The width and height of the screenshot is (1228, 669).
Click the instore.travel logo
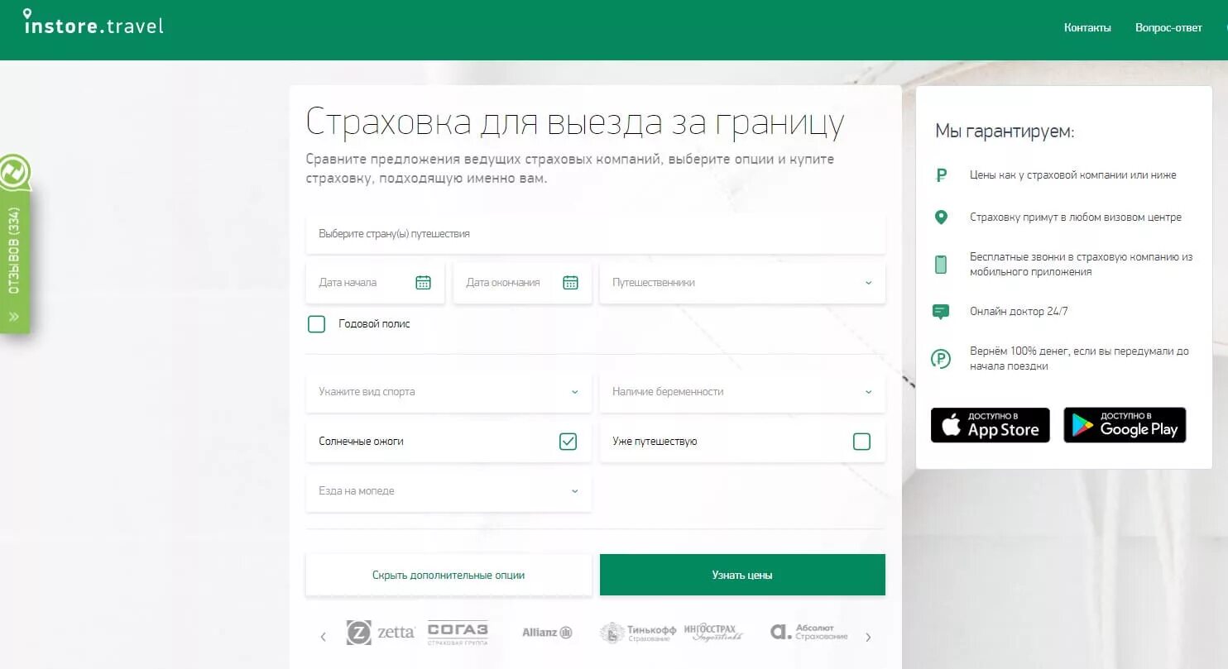point(94,22)
